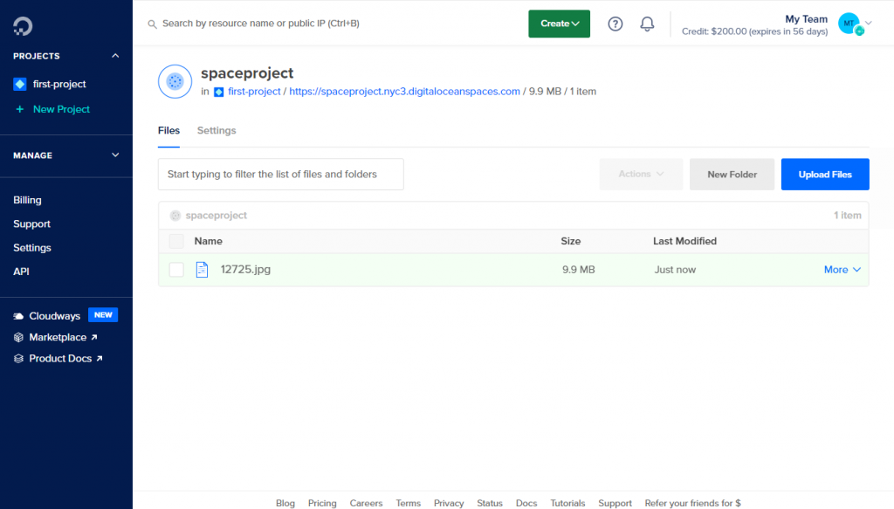Switch to the Settings tab

tap(216, 130)
